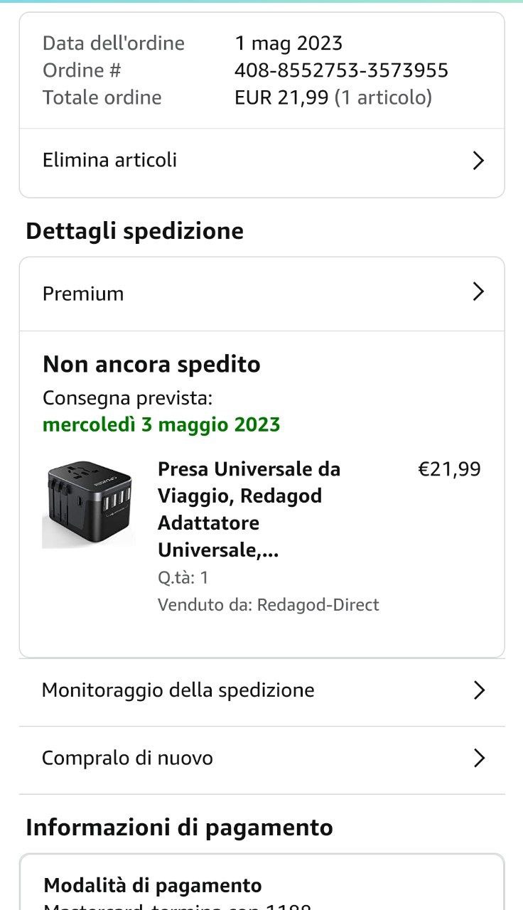Image resolution: width=523 pixels, height=910 pixels.
Task: Tap the Modalità di pagamento card
Action: point(261,887)
